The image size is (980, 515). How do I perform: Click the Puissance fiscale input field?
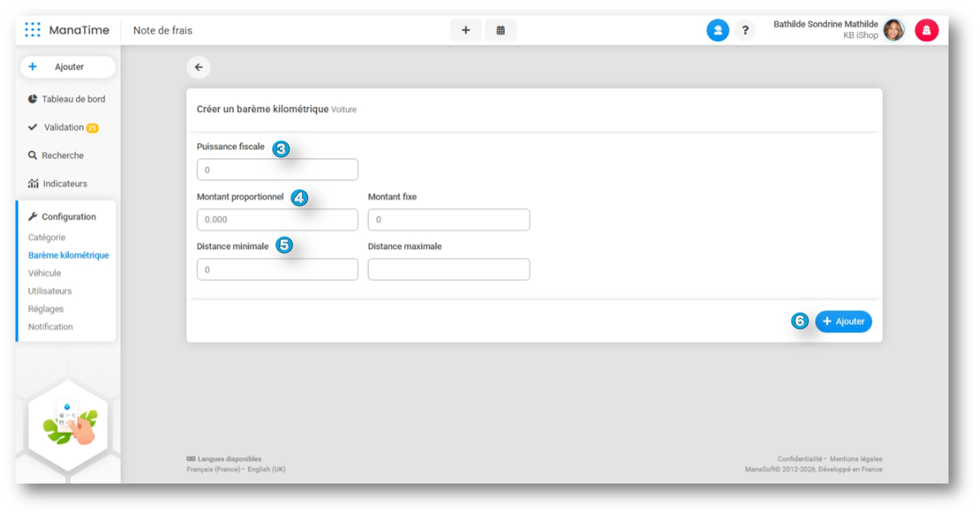tap(277, 170)
